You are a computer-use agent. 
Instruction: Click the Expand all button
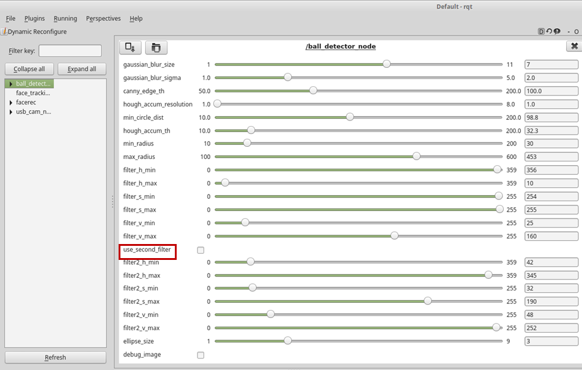[82, 69]
